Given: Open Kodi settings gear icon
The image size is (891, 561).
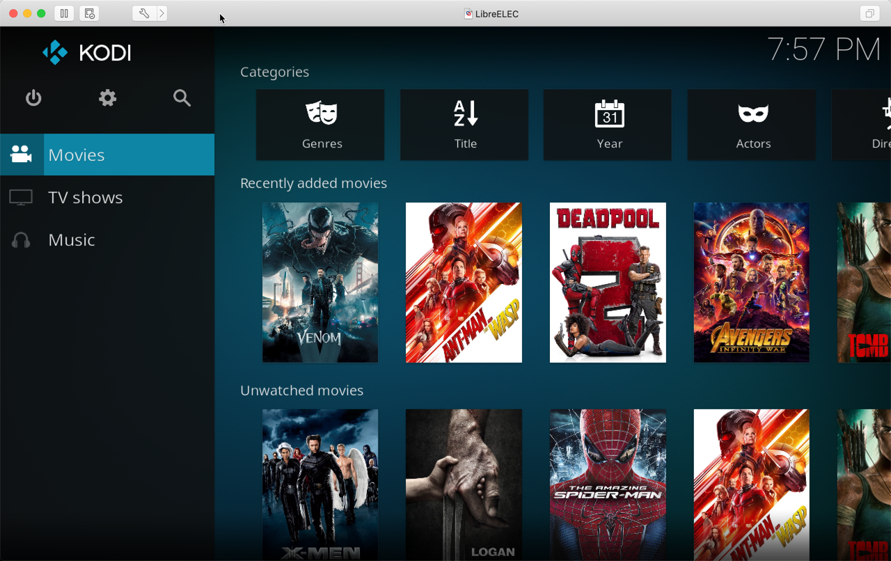Looking at the screenshot, I should click(x=107, y=98).
